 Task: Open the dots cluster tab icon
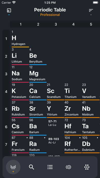point(87,167)
